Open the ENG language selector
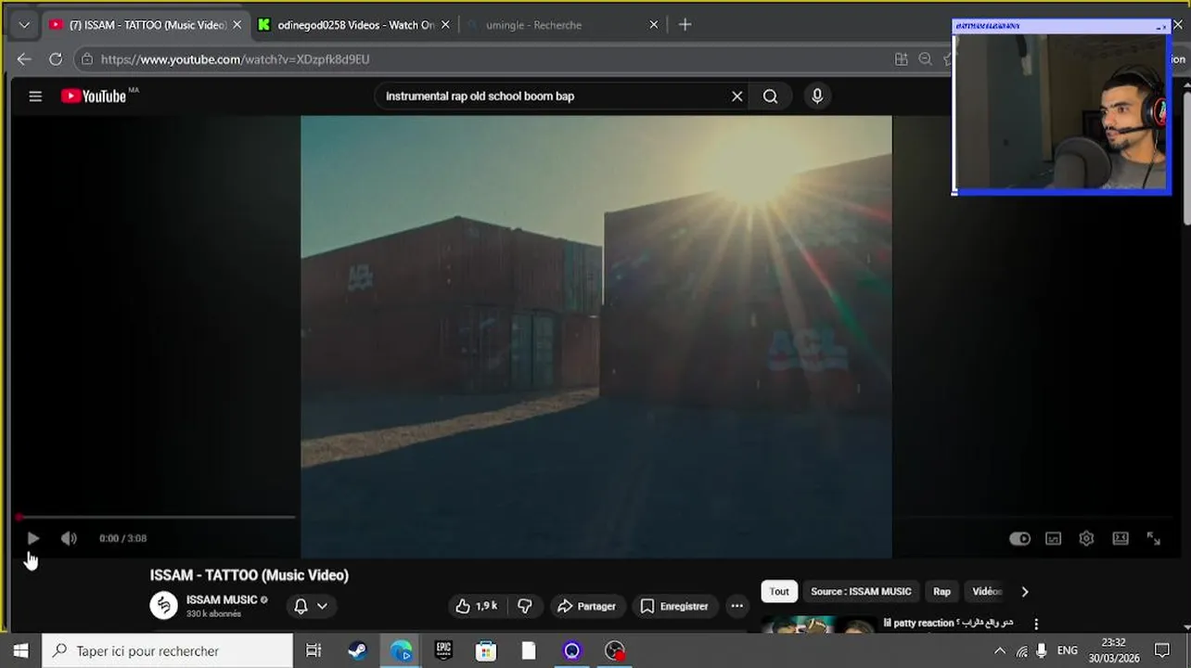 click(x=1068, y=651)
